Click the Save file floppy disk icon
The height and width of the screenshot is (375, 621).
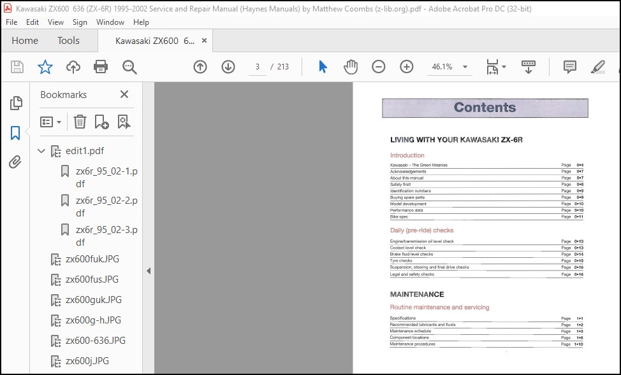tap(17, 67)
